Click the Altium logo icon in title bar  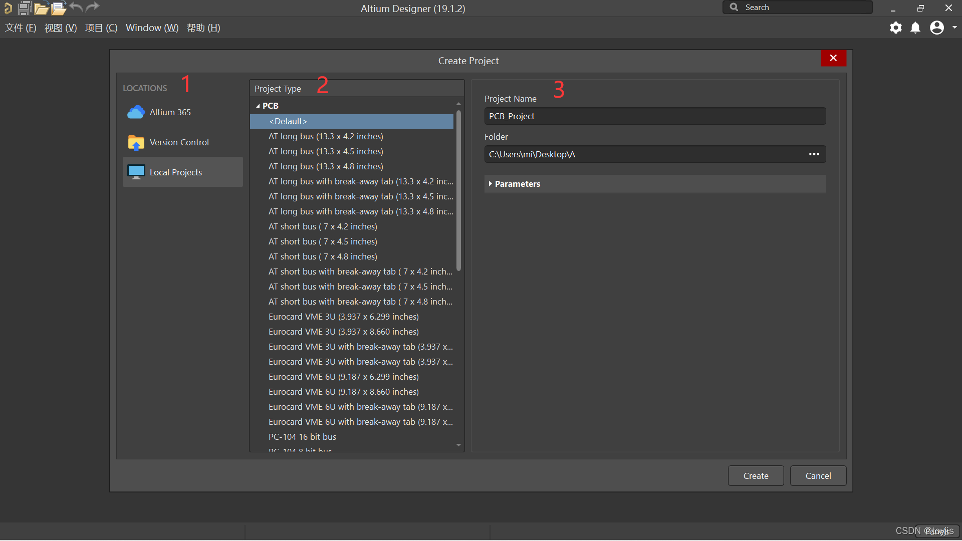(x=8, y=8)
